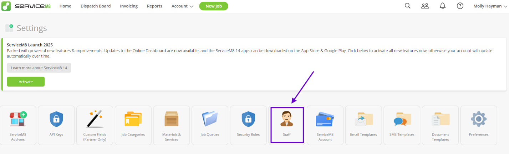Click the Settings page title
Viewport: 509px width, 154px height.
(x=32, y=28)
